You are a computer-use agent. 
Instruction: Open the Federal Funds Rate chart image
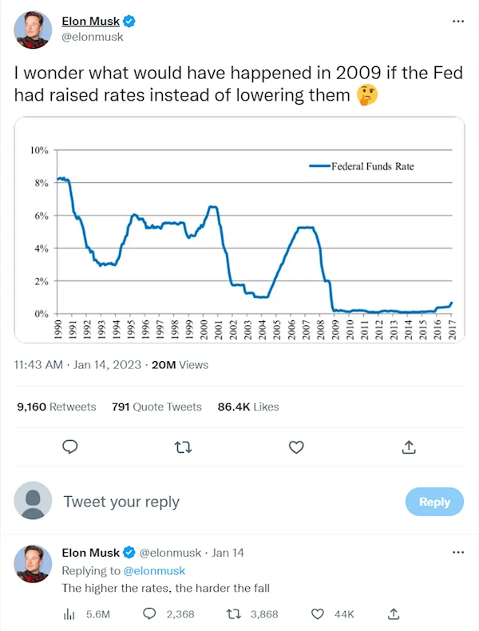pyautogui.click(x=239, y=230)
